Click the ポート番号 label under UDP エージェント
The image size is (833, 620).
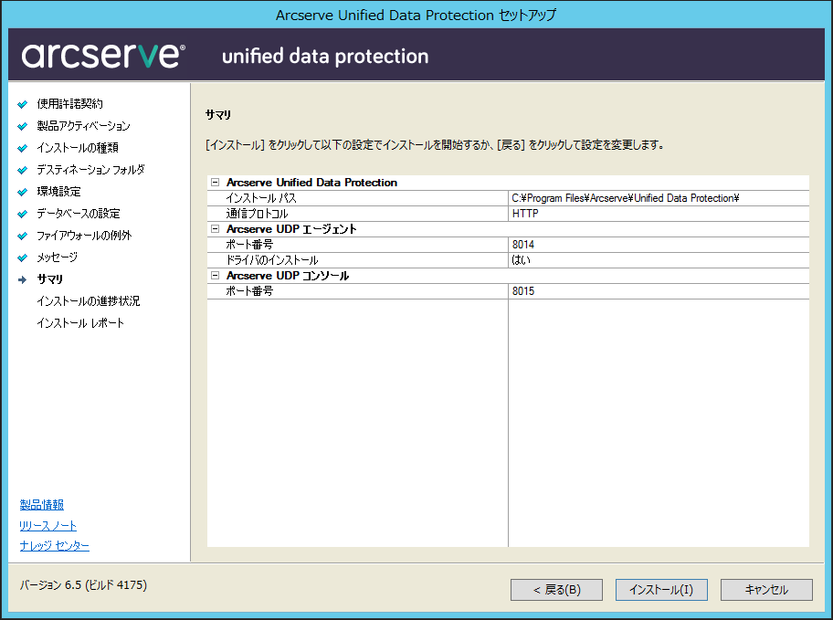249,245
